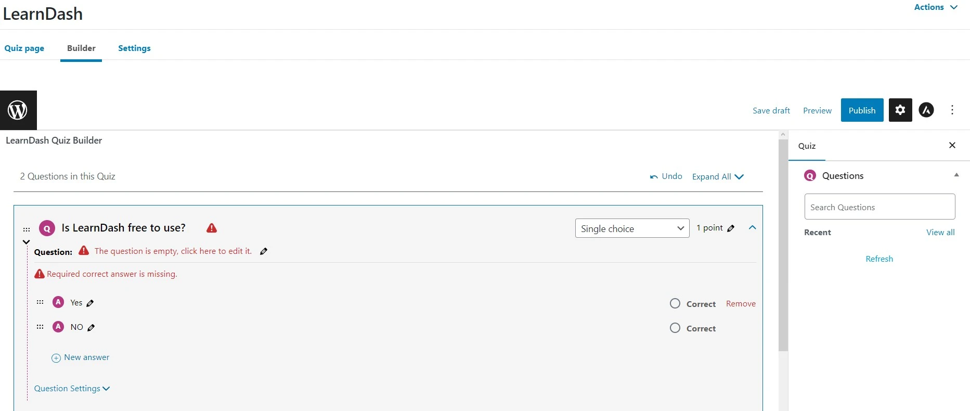Open the settings gear panel
Viewport: 970px width, 411px height.
coord(900,110)
